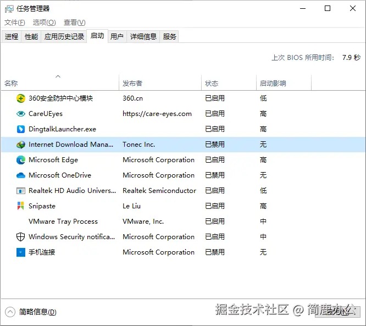Click the Snipaste icon
This screenshot has width=366, height=326.
(x=20, y=206)
